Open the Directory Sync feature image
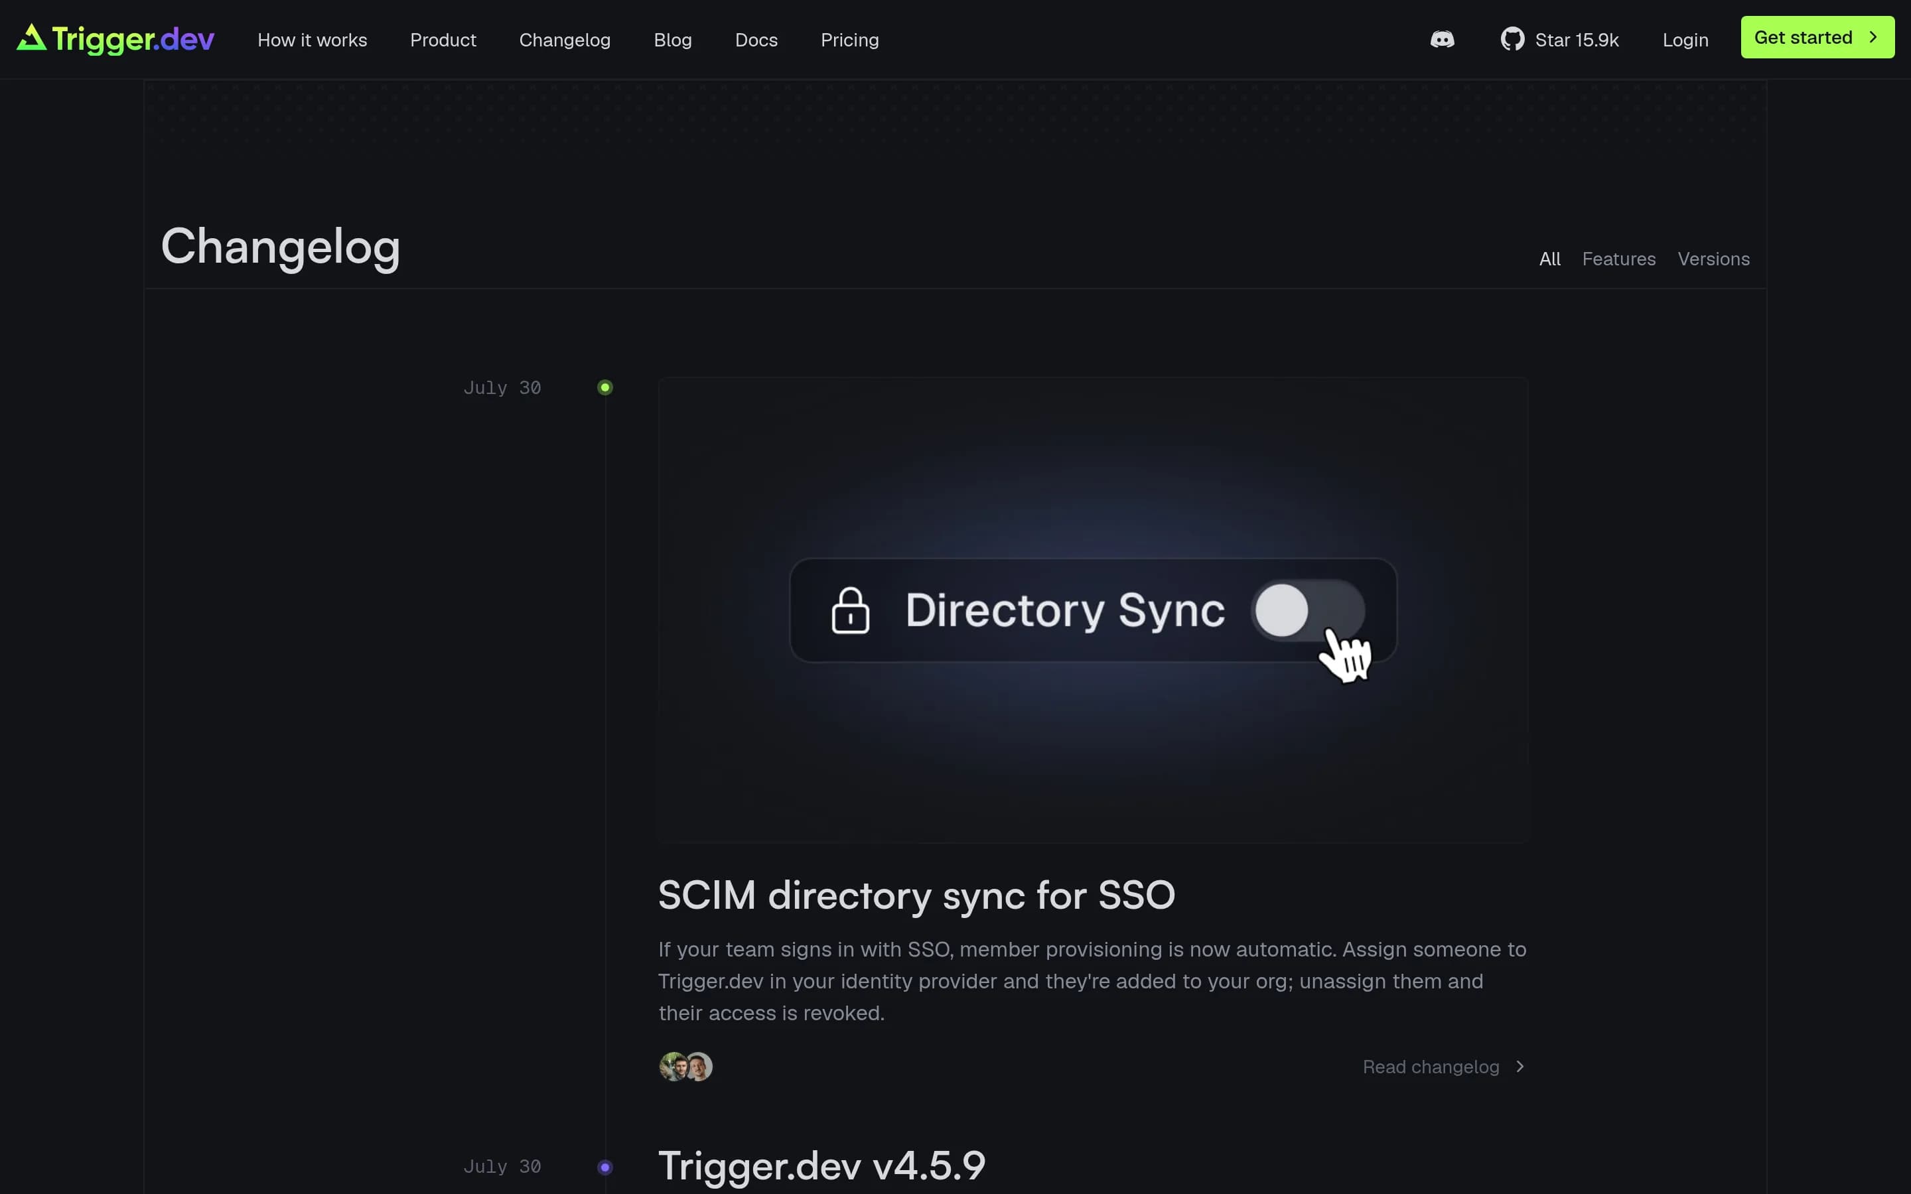This screenshot has width=1911, height=1194. pyautogui.click(x=1093, y=610)
